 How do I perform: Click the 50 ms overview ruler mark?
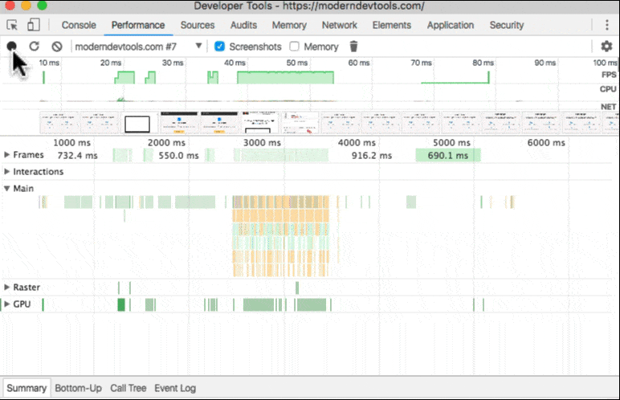point(297,63)
